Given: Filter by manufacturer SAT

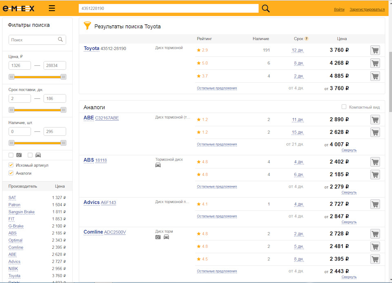Looking at the screenshot, I should (12, 198).
